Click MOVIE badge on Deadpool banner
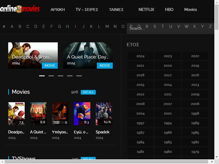This screenshot has width=219, height=164. [x=50, y=65]
